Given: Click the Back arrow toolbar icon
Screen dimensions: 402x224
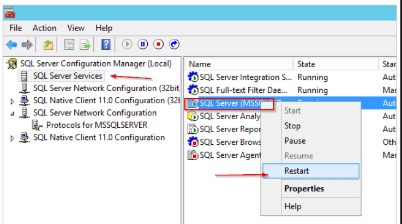Looking at the screenshot, I should pyautogui.click(x=11, y=45).
